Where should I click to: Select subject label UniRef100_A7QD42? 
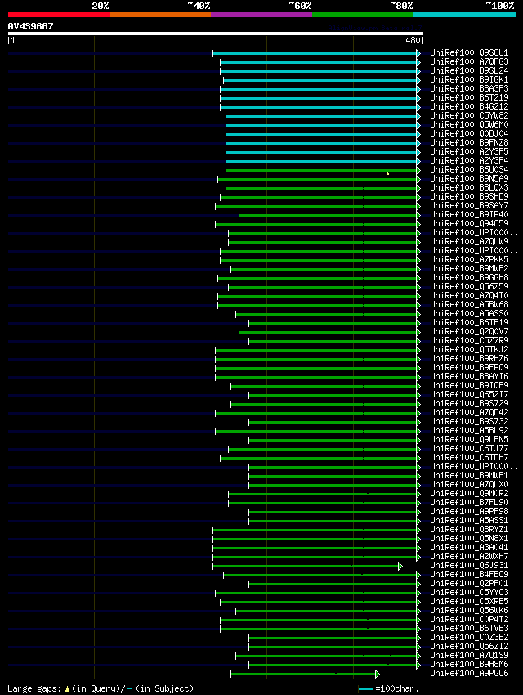click(469, 413)
